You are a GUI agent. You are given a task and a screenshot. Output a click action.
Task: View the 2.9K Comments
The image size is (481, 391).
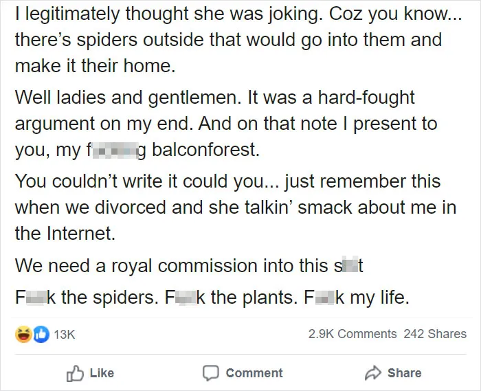coord(353,334)
